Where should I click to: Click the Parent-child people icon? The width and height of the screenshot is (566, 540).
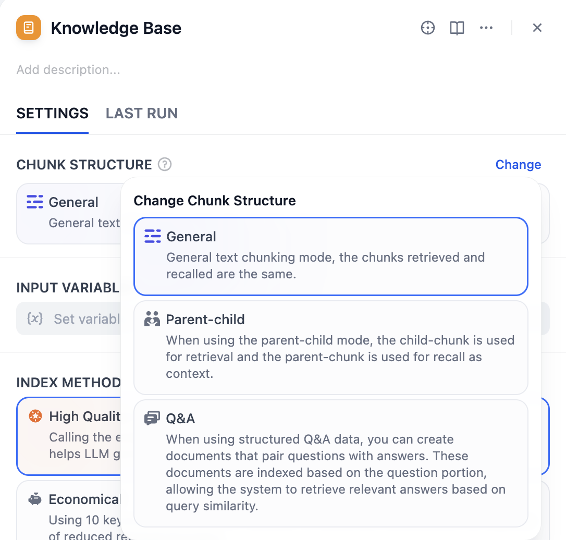152,319
